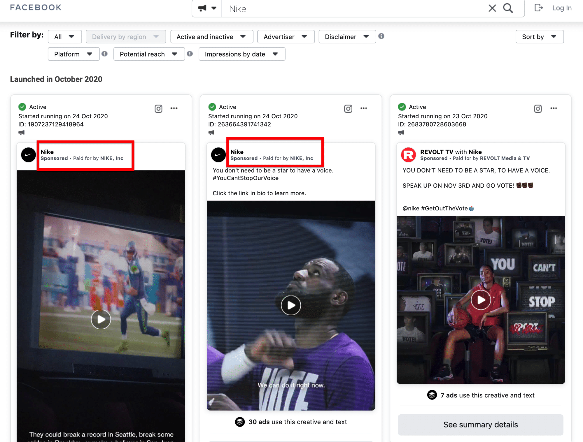Click See summary details button
The width and height of the screenshot is (583, 442).
[480, 425]
